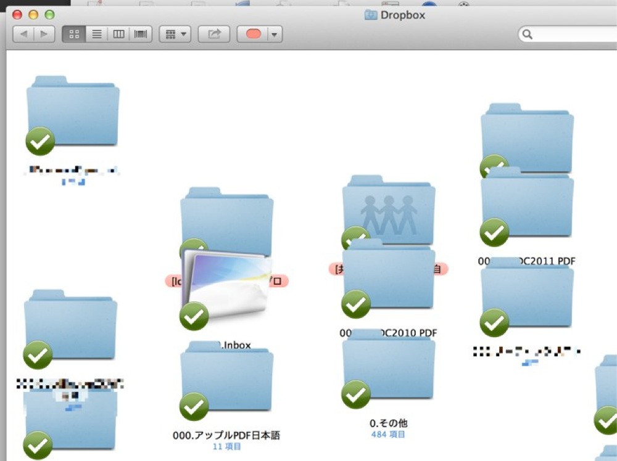Switch to Cover Flow view
Viewport: 617px width, 461px height.
click(141, 34)
